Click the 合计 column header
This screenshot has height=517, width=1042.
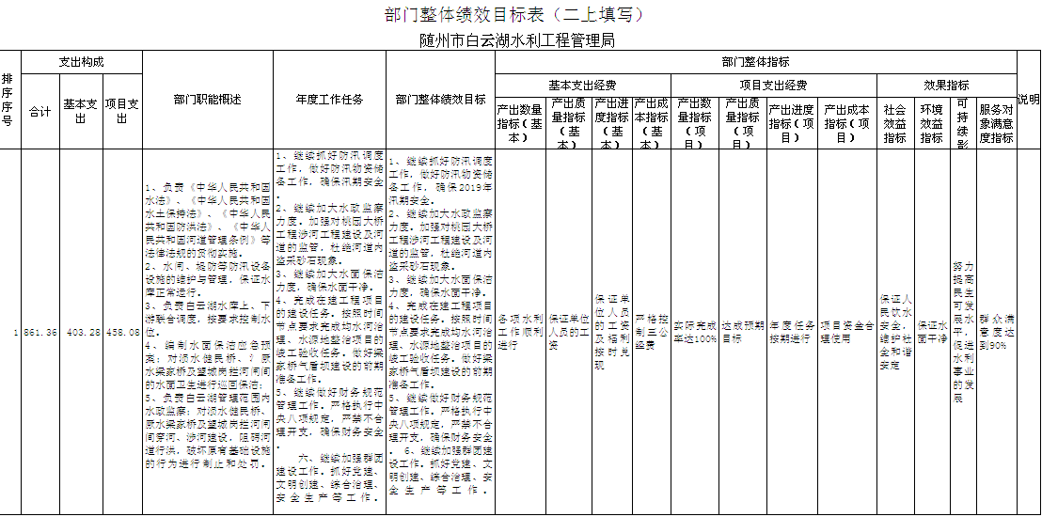tap(40, 112)
